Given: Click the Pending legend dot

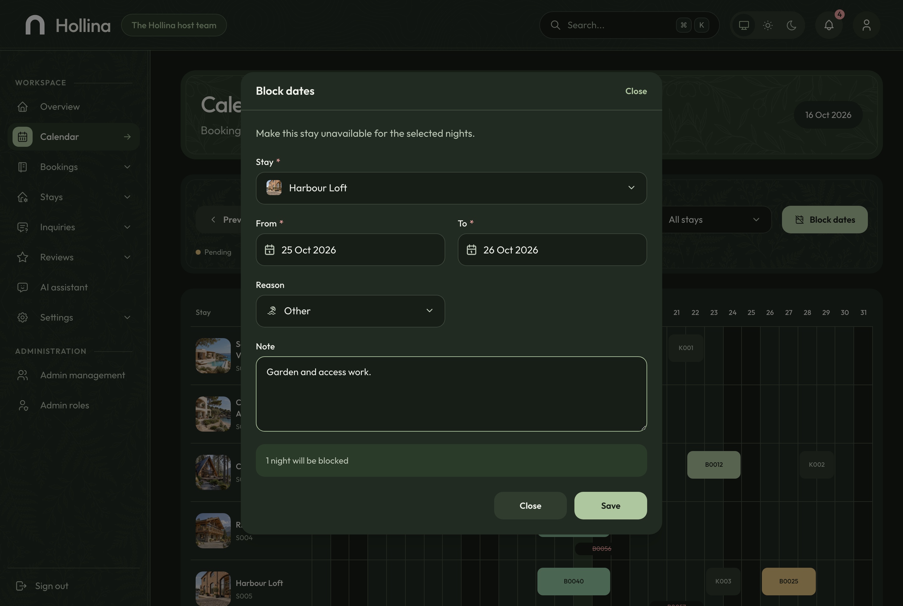Looking at the screenshot, I should pos(198,252).
